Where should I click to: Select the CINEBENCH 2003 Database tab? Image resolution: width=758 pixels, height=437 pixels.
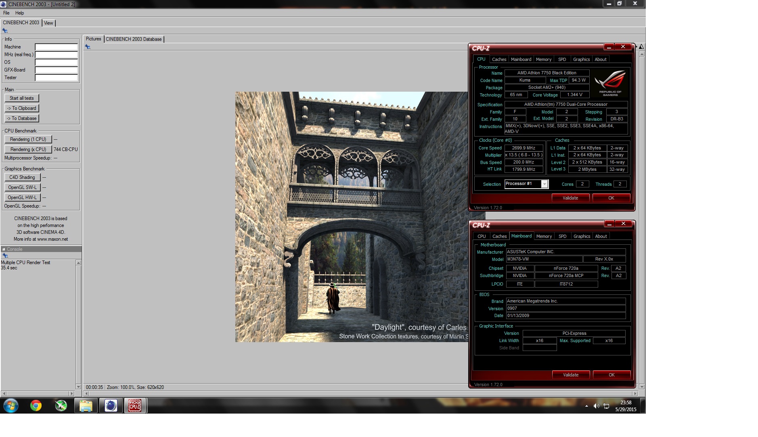point(134,39)
